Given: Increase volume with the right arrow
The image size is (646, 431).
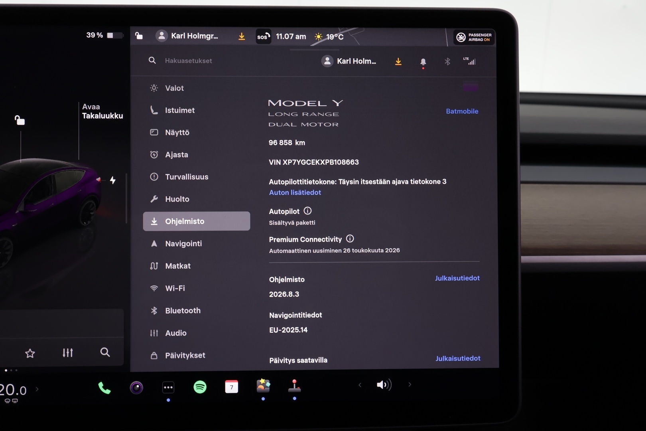Looking at the screenshot, I should pyautogui.click(x=410, y=385).
